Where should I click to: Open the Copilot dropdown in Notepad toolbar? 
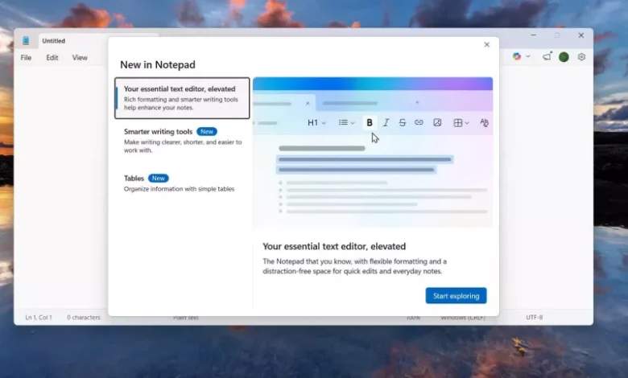tap(521, 57)
